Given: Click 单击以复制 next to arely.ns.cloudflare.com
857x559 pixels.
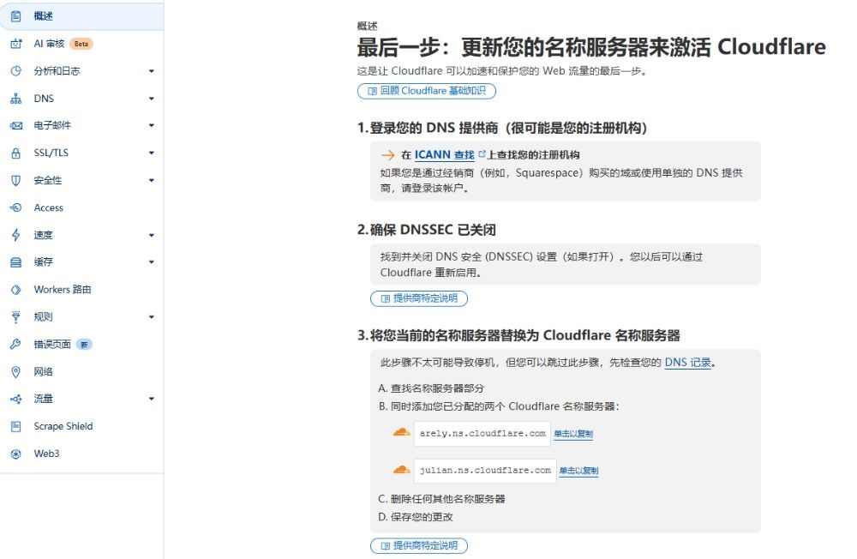Looking at the screenshot, I should (x=572, y=434).
